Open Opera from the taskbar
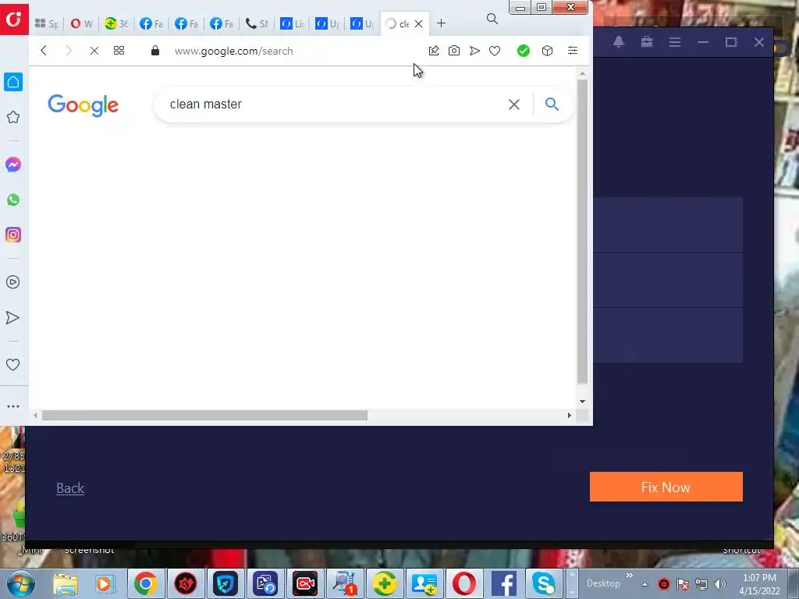This screenshot has width=799, height=599. point(463,583)
